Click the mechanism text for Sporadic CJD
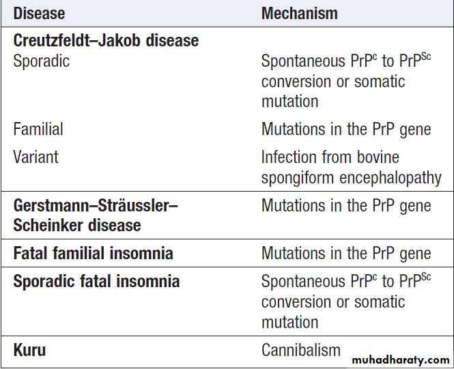454x369 pixels. click(x=345, y=81)
